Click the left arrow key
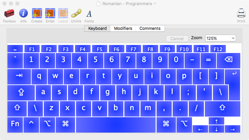 (x=200, y=129)
